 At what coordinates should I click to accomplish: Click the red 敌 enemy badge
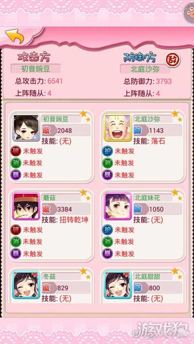173,60
